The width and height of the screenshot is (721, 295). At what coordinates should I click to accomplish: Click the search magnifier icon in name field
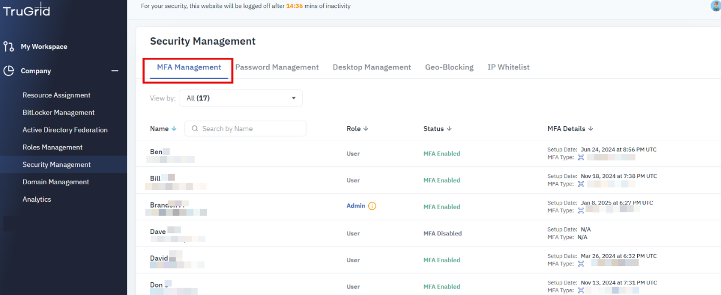[195, 129]
